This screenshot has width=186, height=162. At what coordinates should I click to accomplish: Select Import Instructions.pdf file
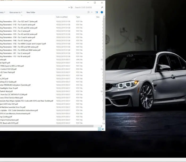[9, 120]
